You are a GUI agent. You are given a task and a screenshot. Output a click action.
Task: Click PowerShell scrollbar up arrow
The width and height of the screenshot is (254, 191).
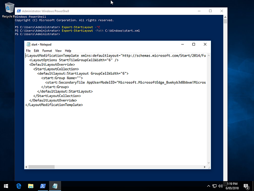(225, 17)
